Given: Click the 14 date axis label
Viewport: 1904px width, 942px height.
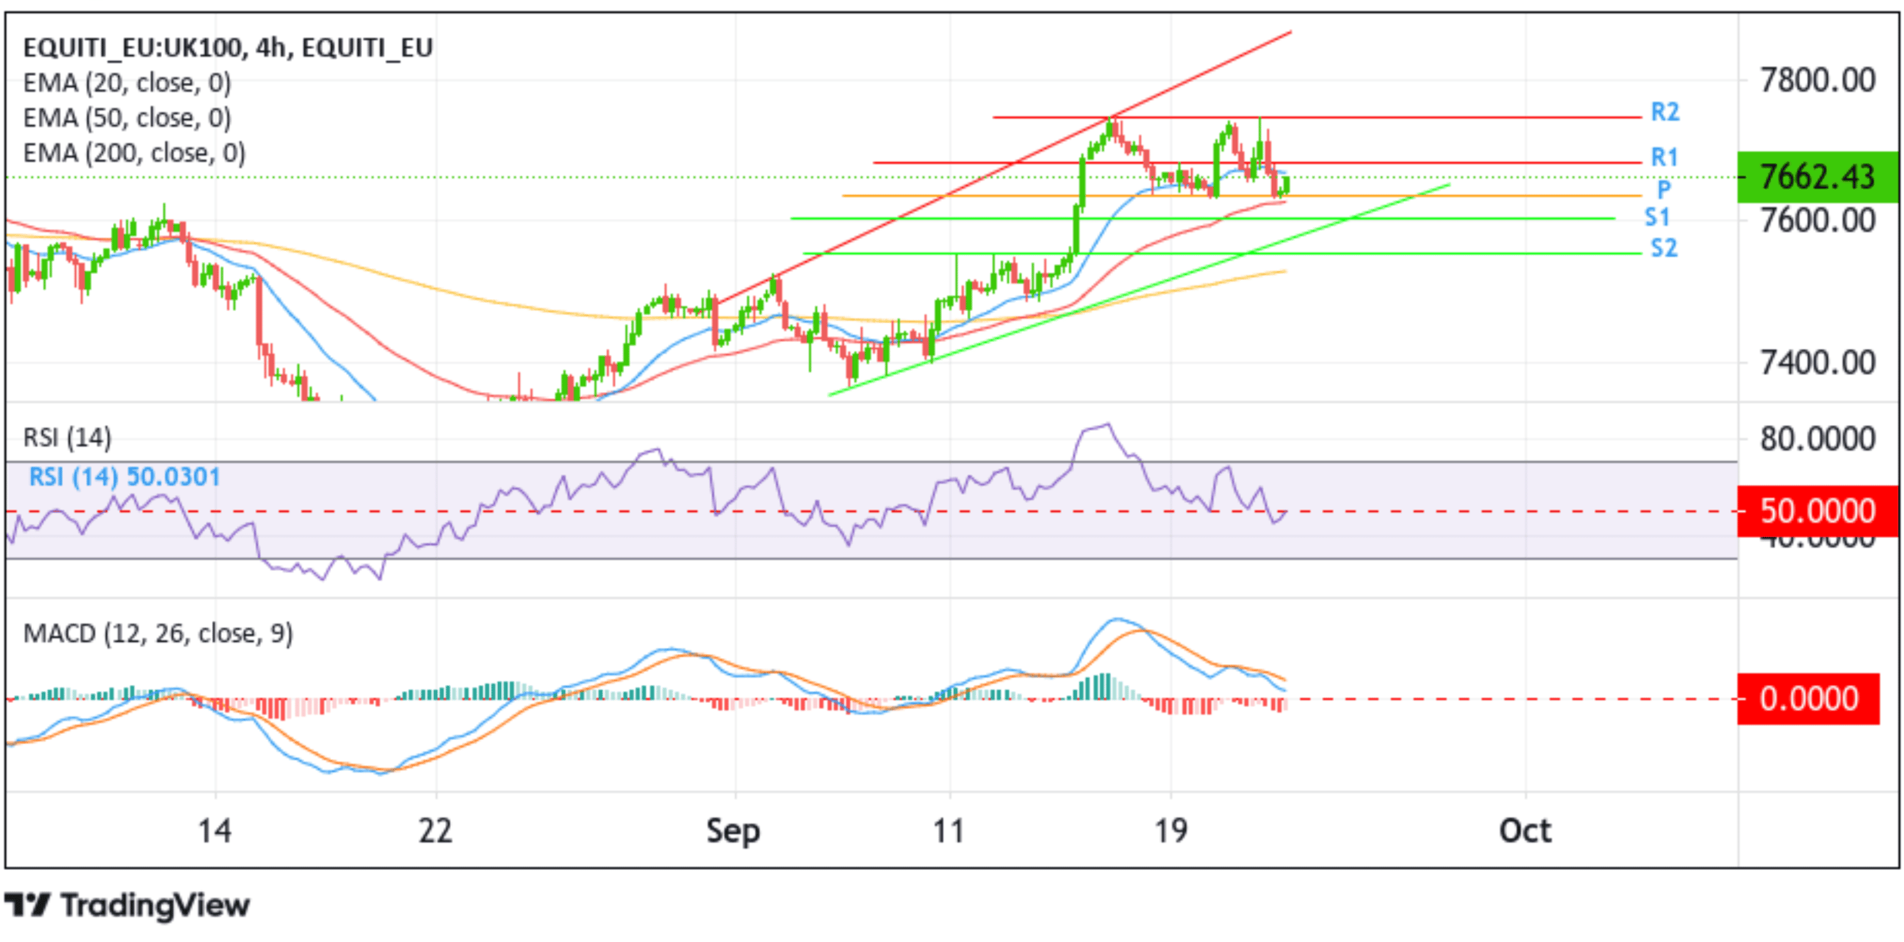Looking at the screenshot, I should click(x=214, y=831).
